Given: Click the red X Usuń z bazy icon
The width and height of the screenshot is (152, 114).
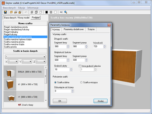Looking at the screenshot, I should click(x=20, y=105).
